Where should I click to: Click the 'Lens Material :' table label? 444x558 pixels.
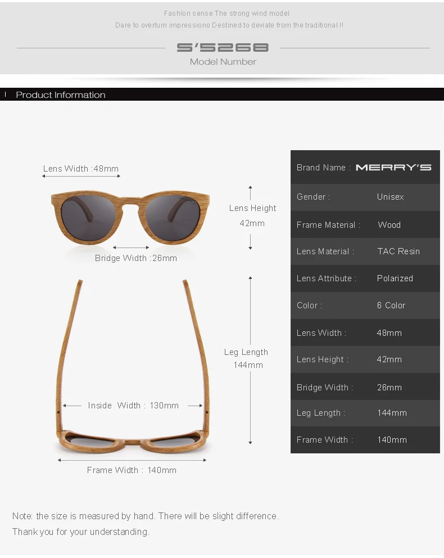tap(325, 251)
